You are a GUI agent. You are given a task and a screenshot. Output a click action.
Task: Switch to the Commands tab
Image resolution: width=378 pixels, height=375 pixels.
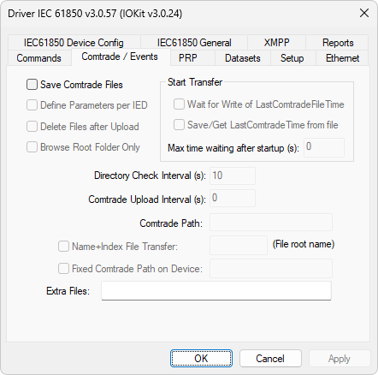tap(39, 58)
